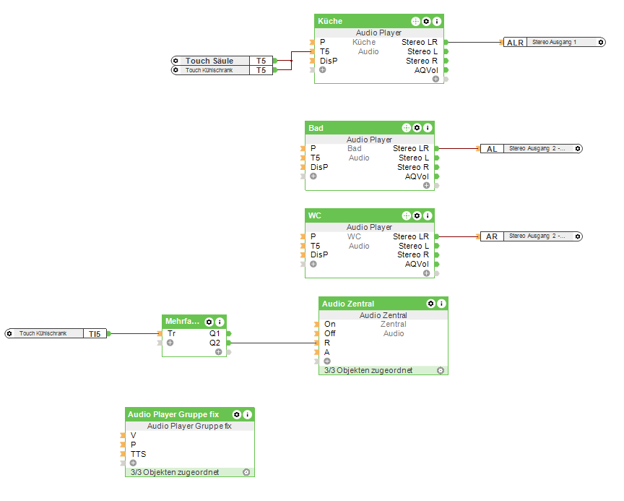This screenshot has width=624, height=501.
Task: Open settings gear on Mehrfa... block
Action: [209, 322]
